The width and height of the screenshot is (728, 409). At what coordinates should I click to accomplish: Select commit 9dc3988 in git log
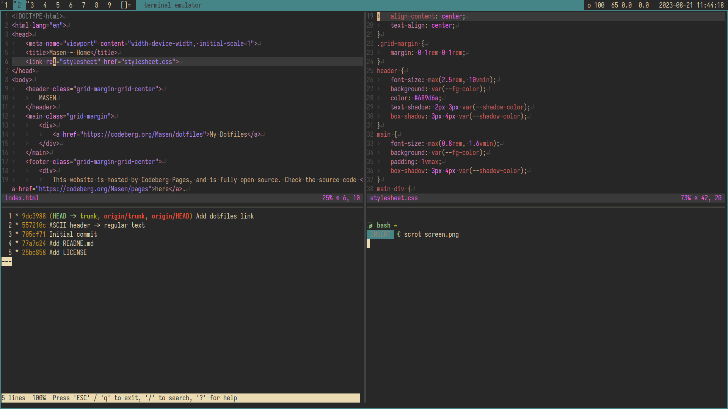33,216
